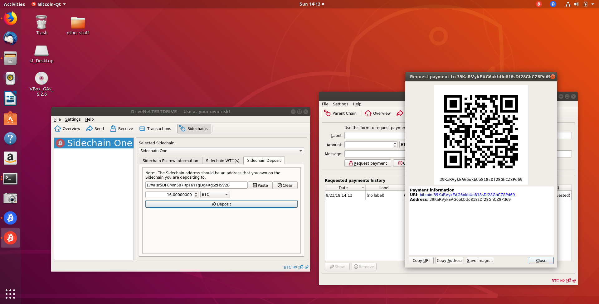Open the Screenshot camera app in dock
This screenshot has height=304, width=599.
(10, 198)
